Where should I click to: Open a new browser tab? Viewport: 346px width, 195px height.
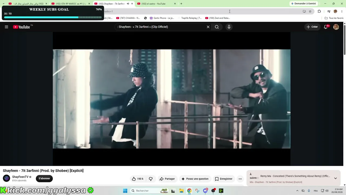point(181,4)
